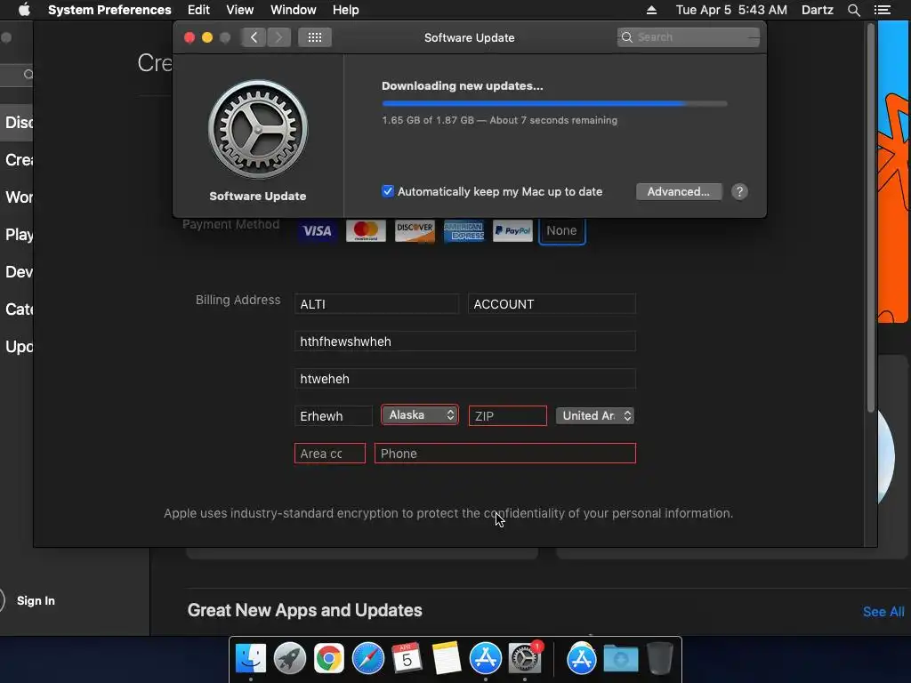Open Google Chrome from the Dock
The width and height of the screenshot is (911, 683).
point(329,659)
